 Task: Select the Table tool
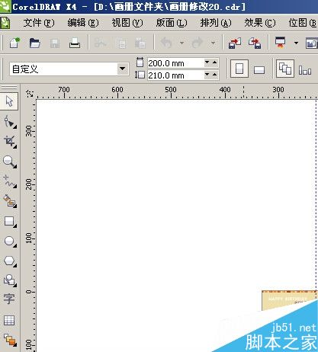[9, 321]
